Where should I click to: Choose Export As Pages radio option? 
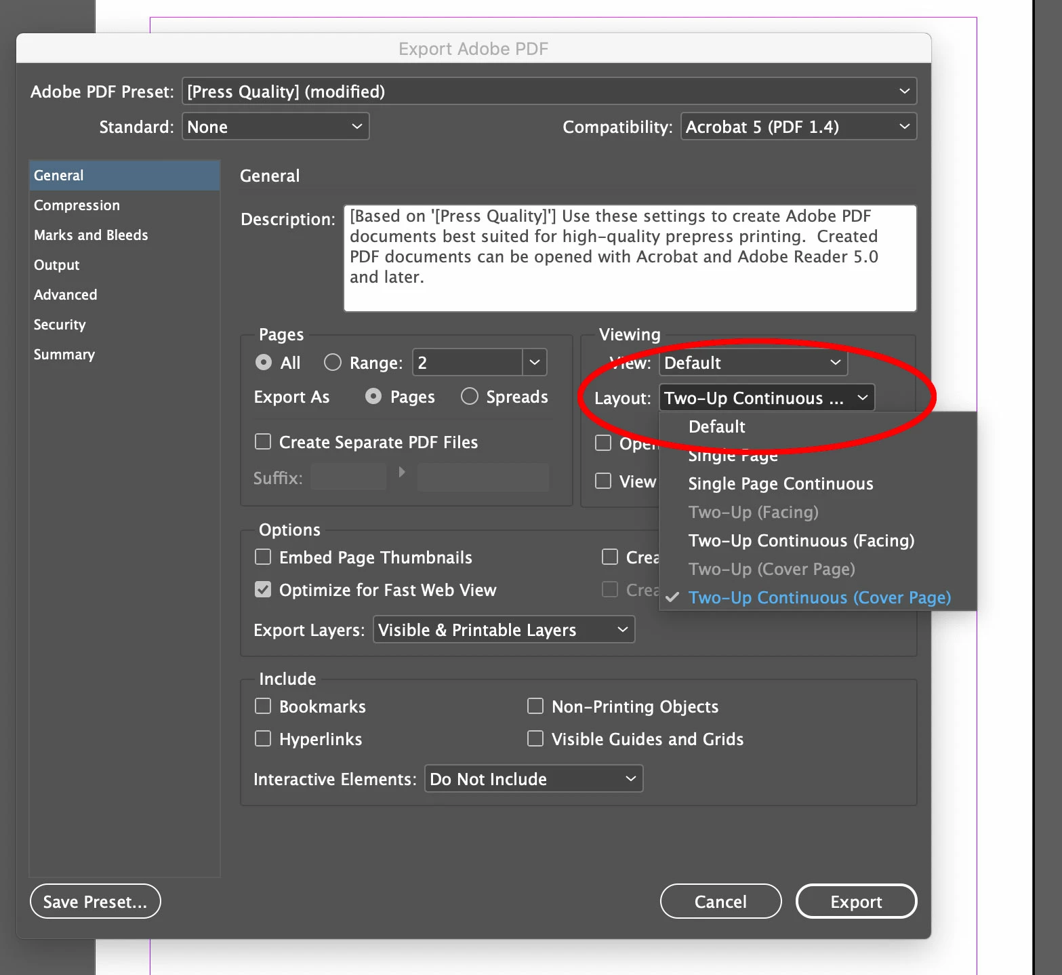[x=373, y=397]
